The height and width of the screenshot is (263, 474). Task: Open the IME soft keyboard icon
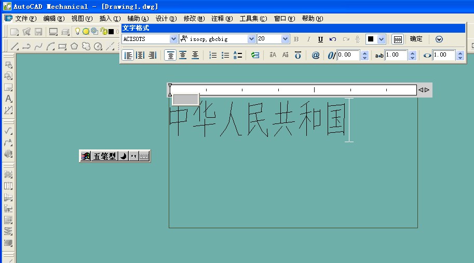[144, 156]
